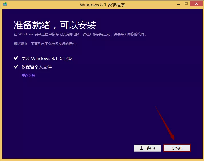The image size is (204, 161).
Task: Click the 安装 Windows 8.1 专业版 text
Action: pyautogui.click(x=47, y=59)
